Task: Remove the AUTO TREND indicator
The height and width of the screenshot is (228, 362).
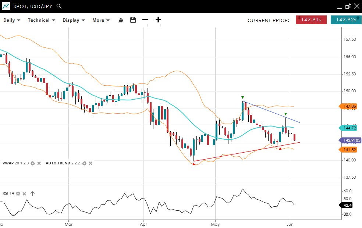Action: [90, 163]
